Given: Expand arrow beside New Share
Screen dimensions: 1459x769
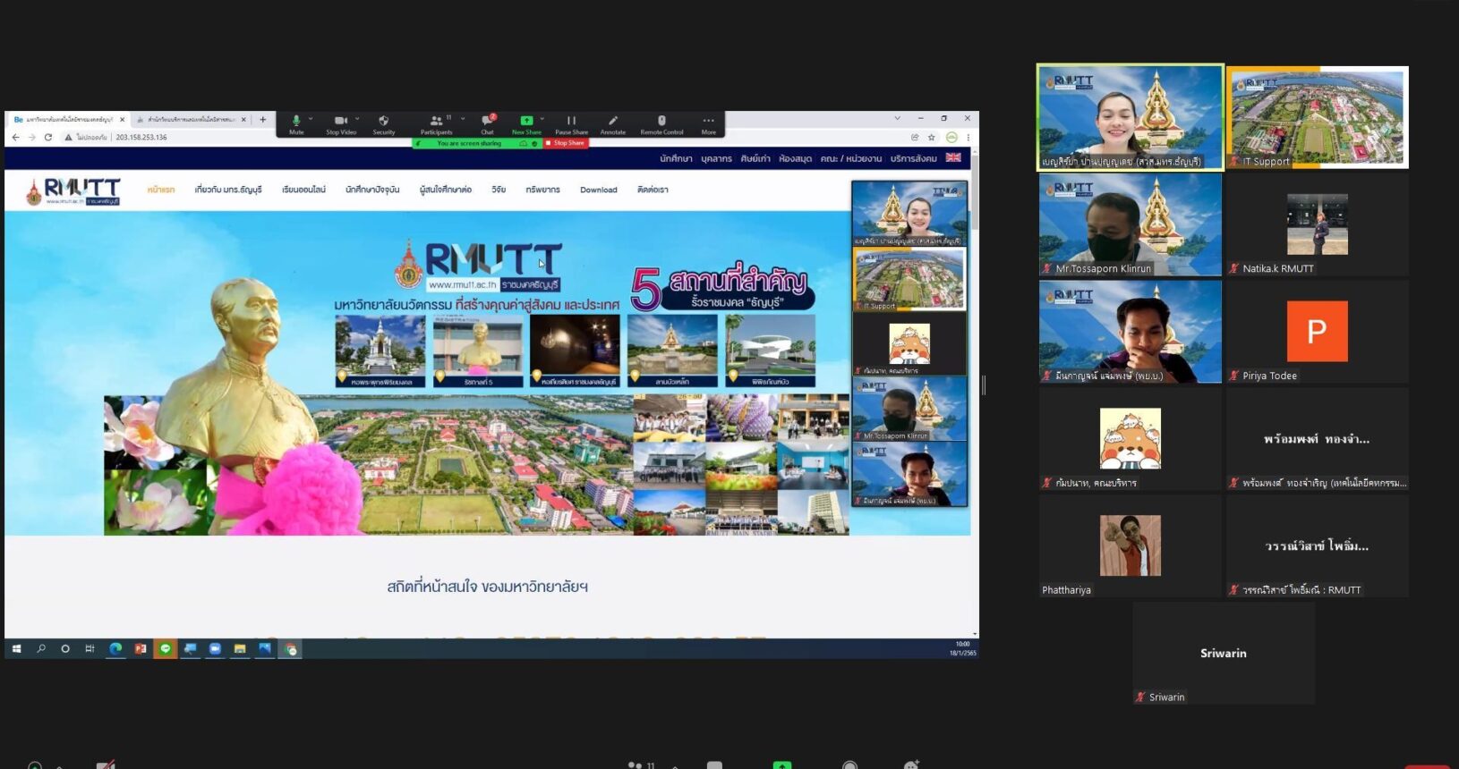Looking at the screenshot, I should [542, 118].
